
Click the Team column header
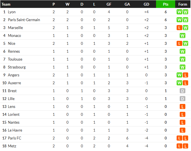tap(6, 5)
